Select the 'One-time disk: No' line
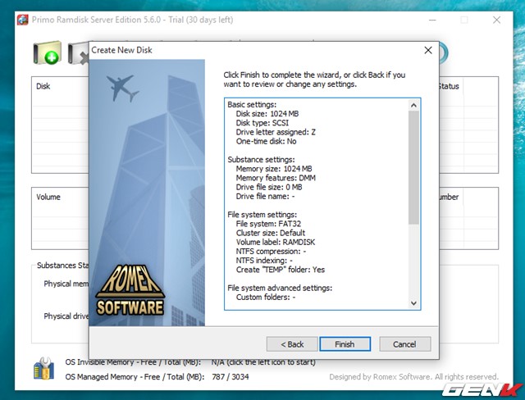The width and height of the screenshot is (525, 400). [x=266, y=141]
